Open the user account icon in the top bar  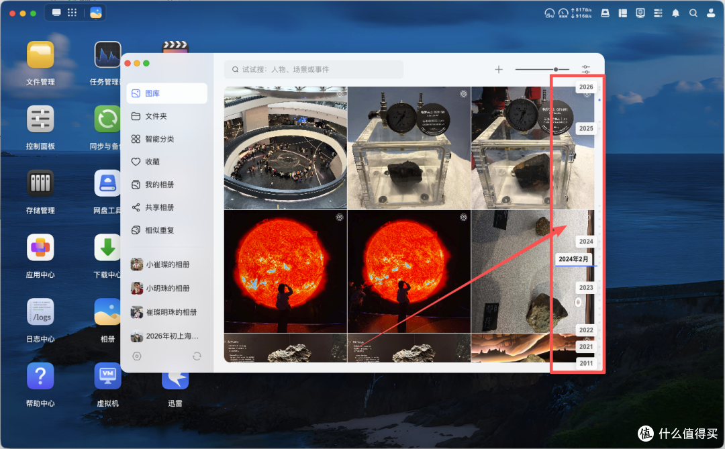pyautogui.click(x=711, y=13)
